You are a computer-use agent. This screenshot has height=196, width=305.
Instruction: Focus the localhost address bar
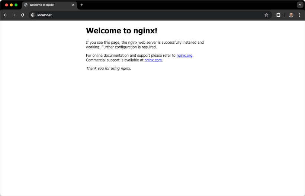pyautogui.click(x=150, y=15)
